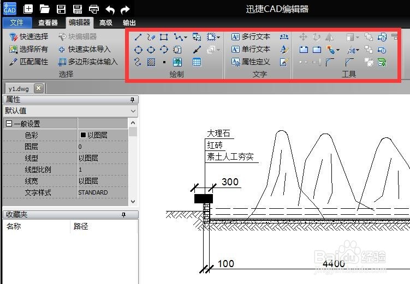Select the Arc draw tool
This screenshot has height=284, width=410.
[164, 50]
